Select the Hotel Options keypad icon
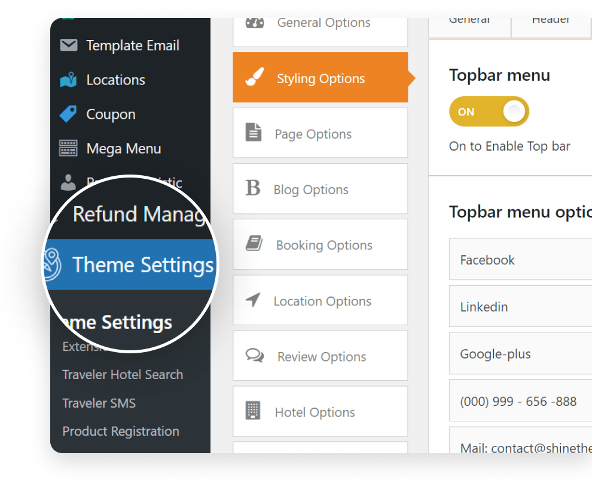Viewport: 592px width, 486px height. coord(254,410)
